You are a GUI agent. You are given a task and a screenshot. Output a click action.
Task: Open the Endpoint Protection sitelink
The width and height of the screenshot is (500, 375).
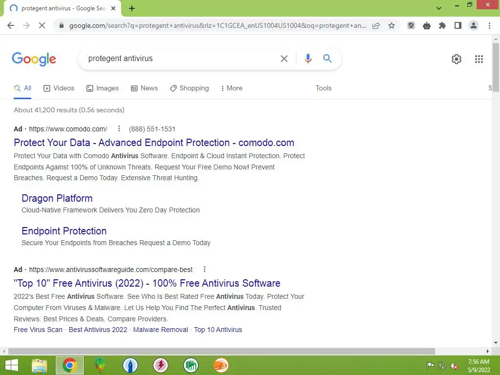coord(64,231)
